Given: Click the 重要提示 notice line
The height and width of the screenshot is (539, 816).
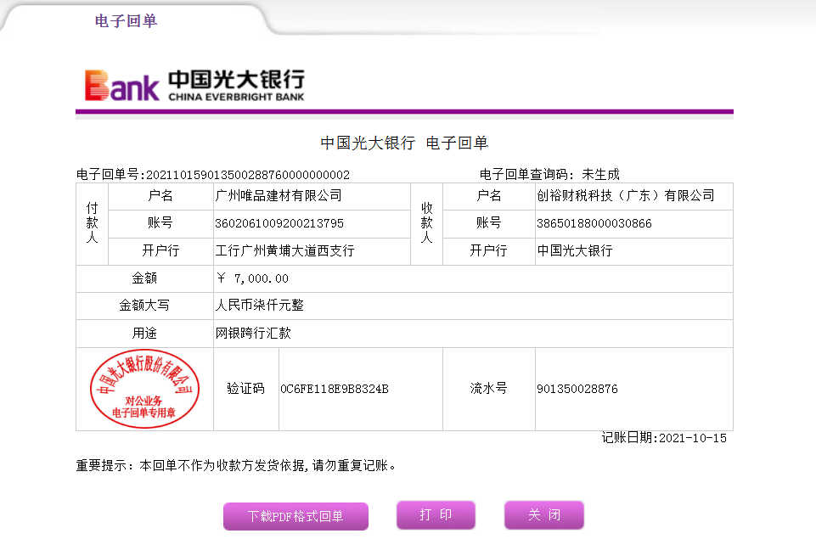Looking at the screenshot, I should [x=236, y=465].
